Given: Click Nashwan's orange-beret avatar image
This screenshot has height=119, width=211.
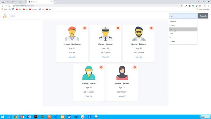Looking at the screenshot, I should pos(72,34).
